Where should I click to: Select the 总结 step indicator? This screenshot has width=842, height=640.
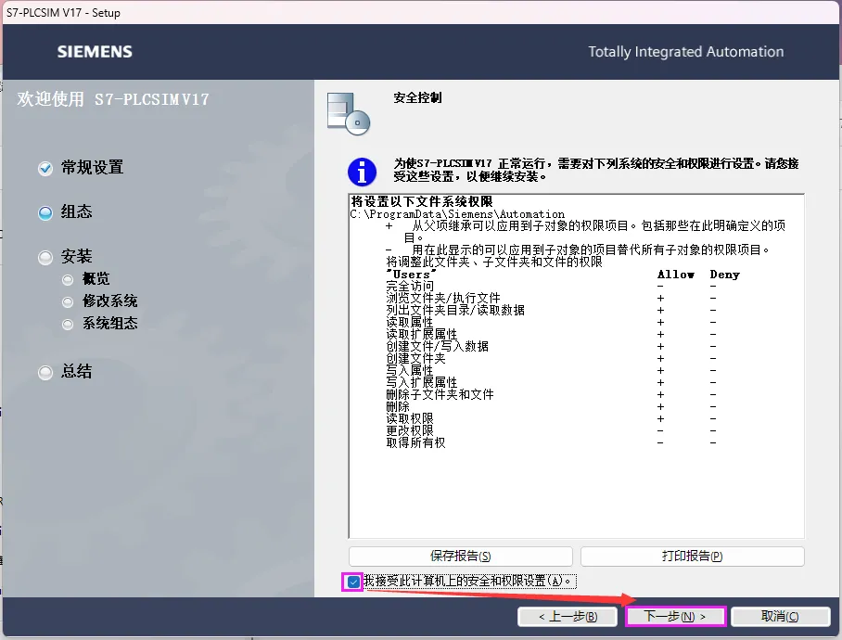tap(45, 373)
